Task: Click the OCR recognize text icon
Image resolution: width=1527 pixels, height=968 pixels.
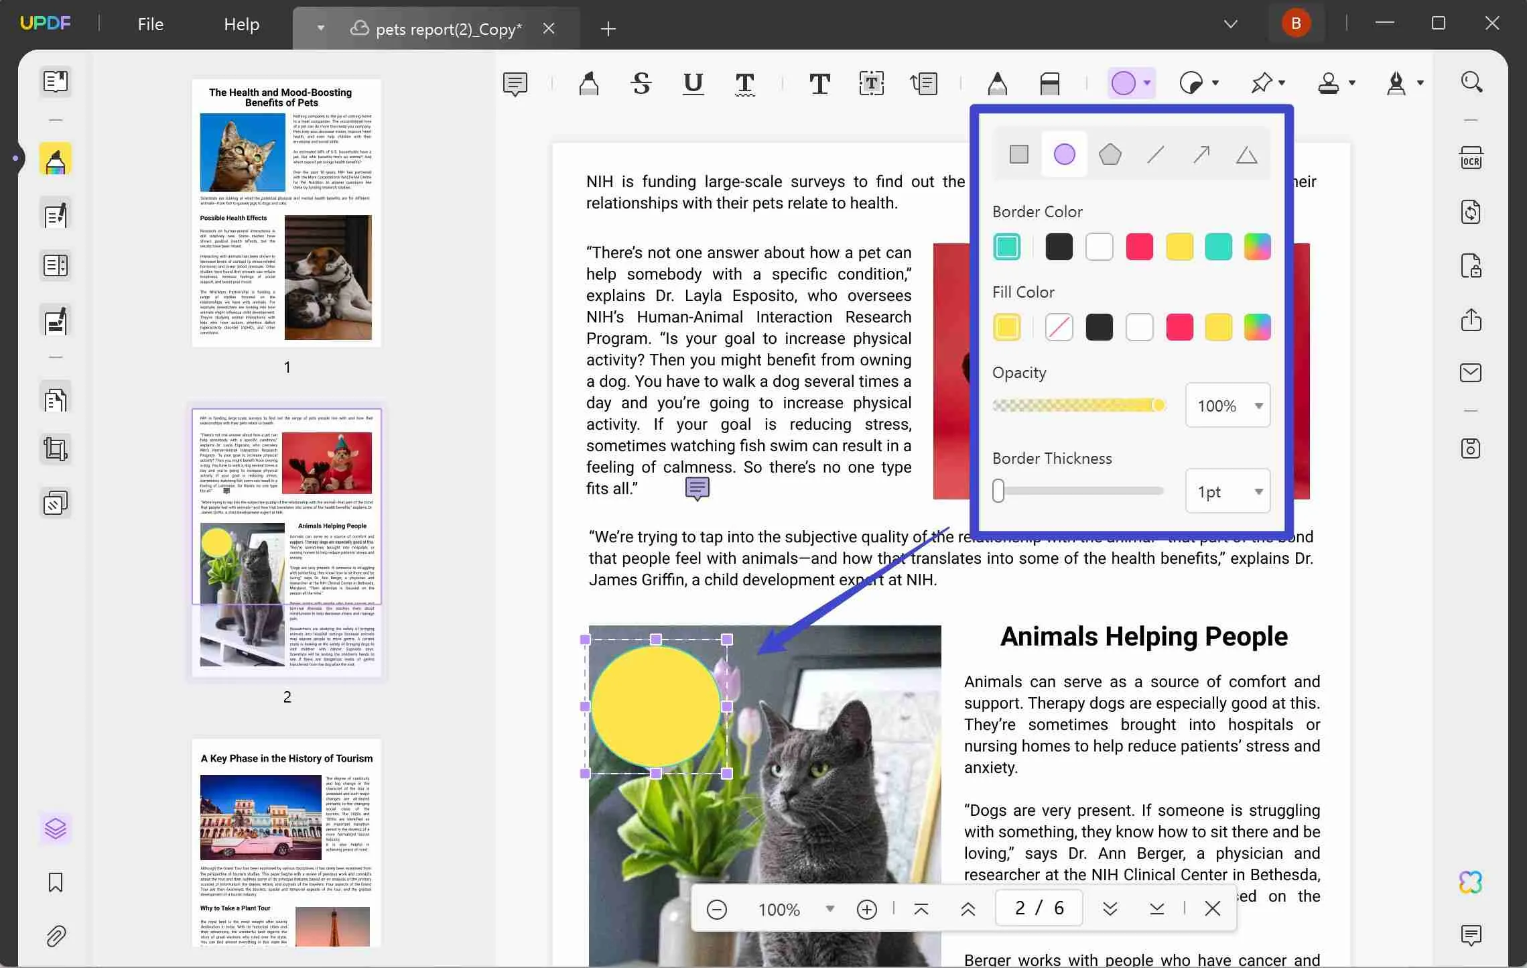Action: [x=1471, y=158]
